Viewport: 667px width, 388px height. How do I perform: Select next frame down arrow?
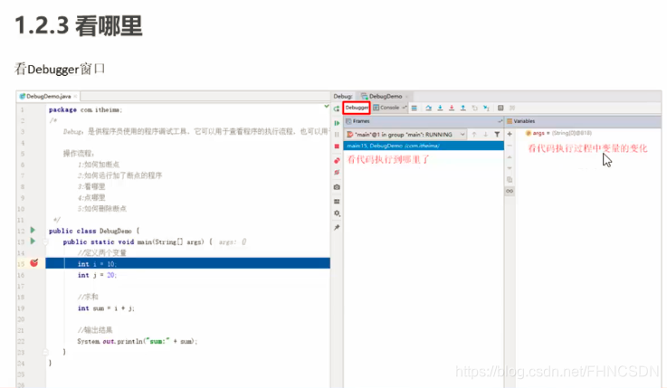(x=485, y=134)
